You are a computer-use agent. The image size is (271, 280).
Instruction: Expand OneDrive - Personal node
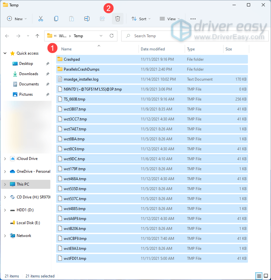tap(5, 171)
